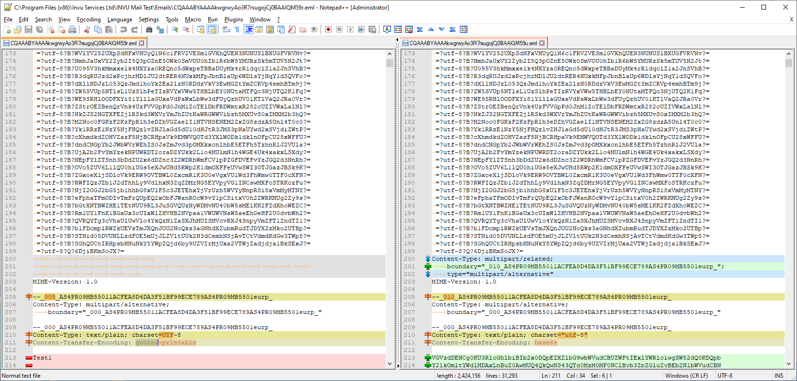Start macro recording with red dot
The width and height of the screenshot is (797, 381).
coord(328,29)
